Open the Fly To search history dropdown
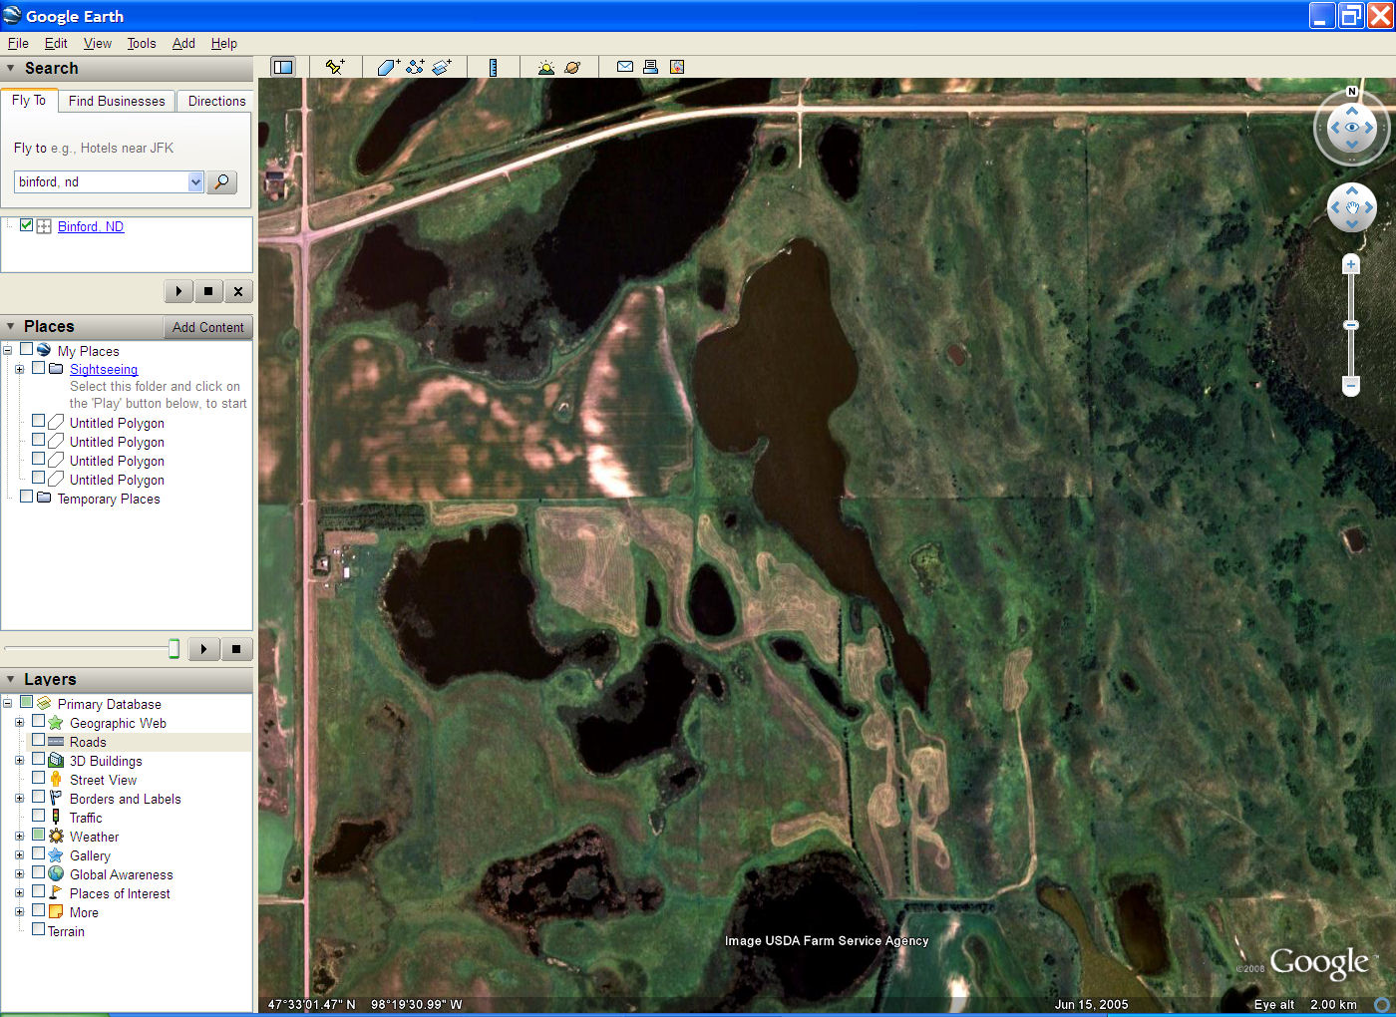The image size is (1396, 1017). pyautogui.click(x=195, y=181)
